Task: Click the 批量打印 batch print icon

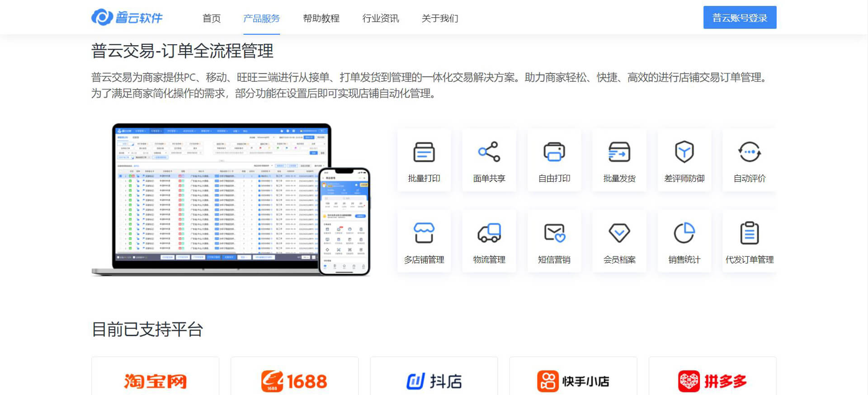Action: pyautogui.click(x=424, y=152)
